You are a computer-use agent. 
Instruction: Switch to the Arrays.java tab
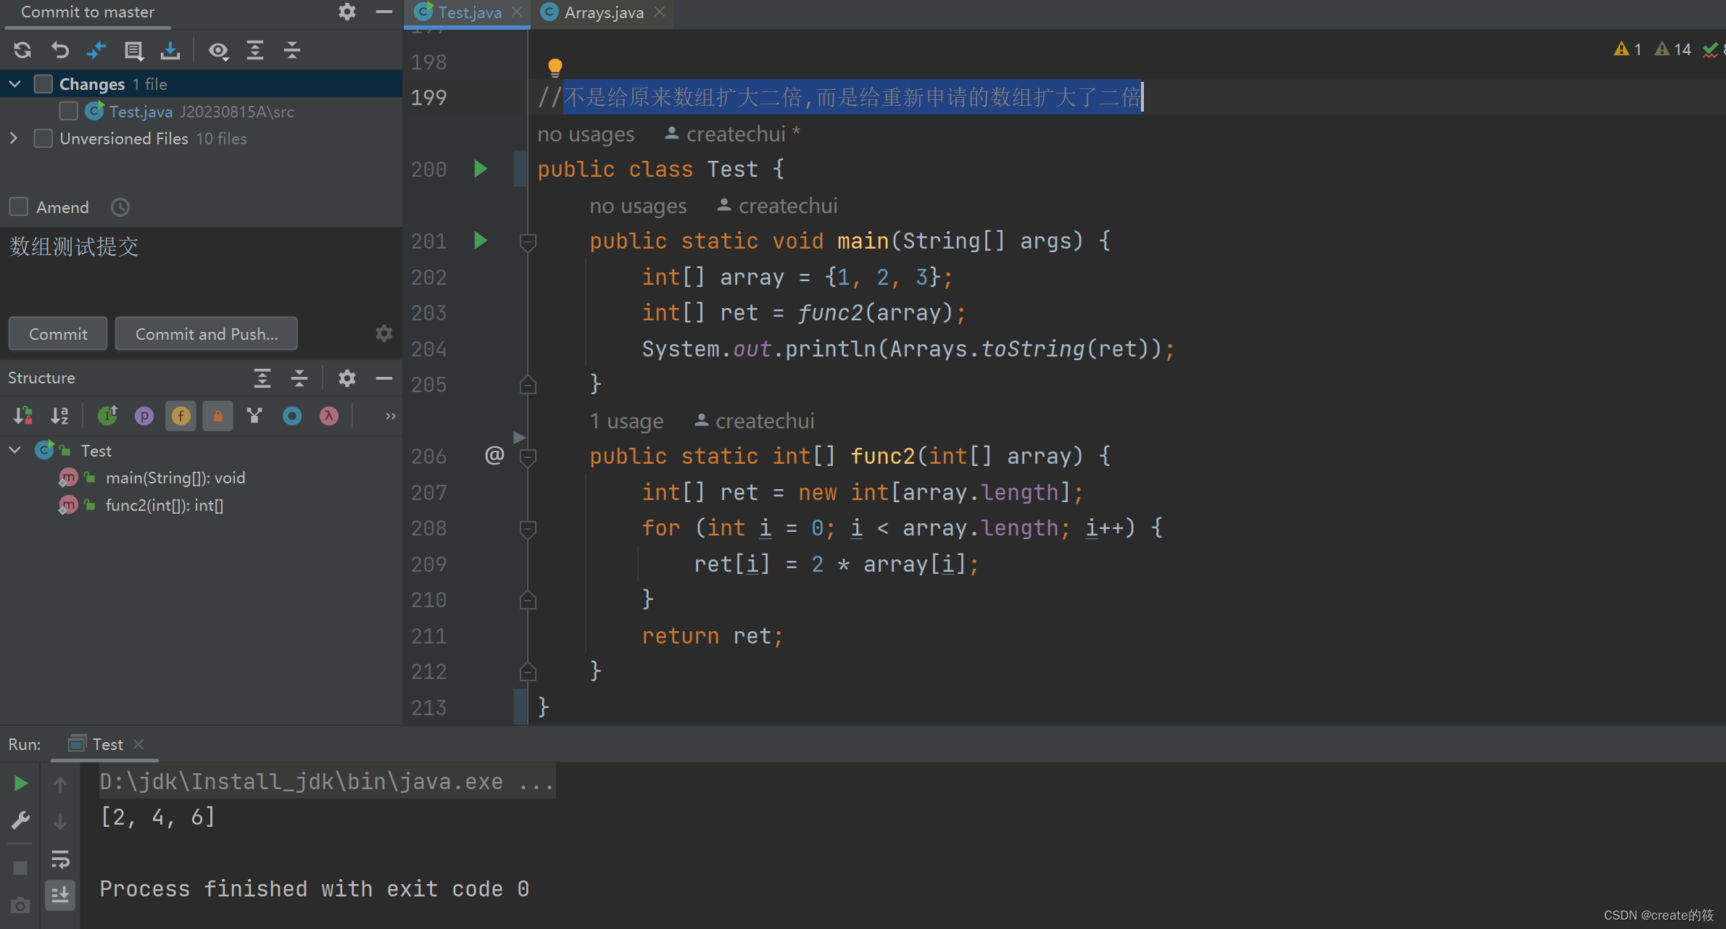602,12
